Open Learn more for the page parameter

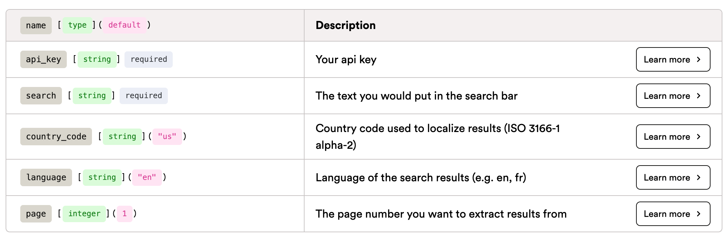[673, 214]
